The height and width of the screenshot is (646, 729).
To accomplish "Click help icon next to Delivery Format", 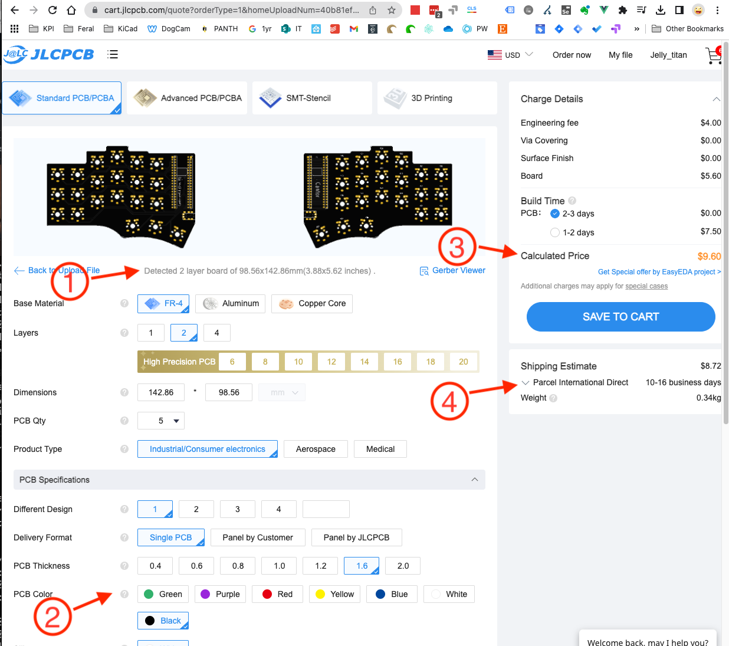I will (x=124, y=537).
